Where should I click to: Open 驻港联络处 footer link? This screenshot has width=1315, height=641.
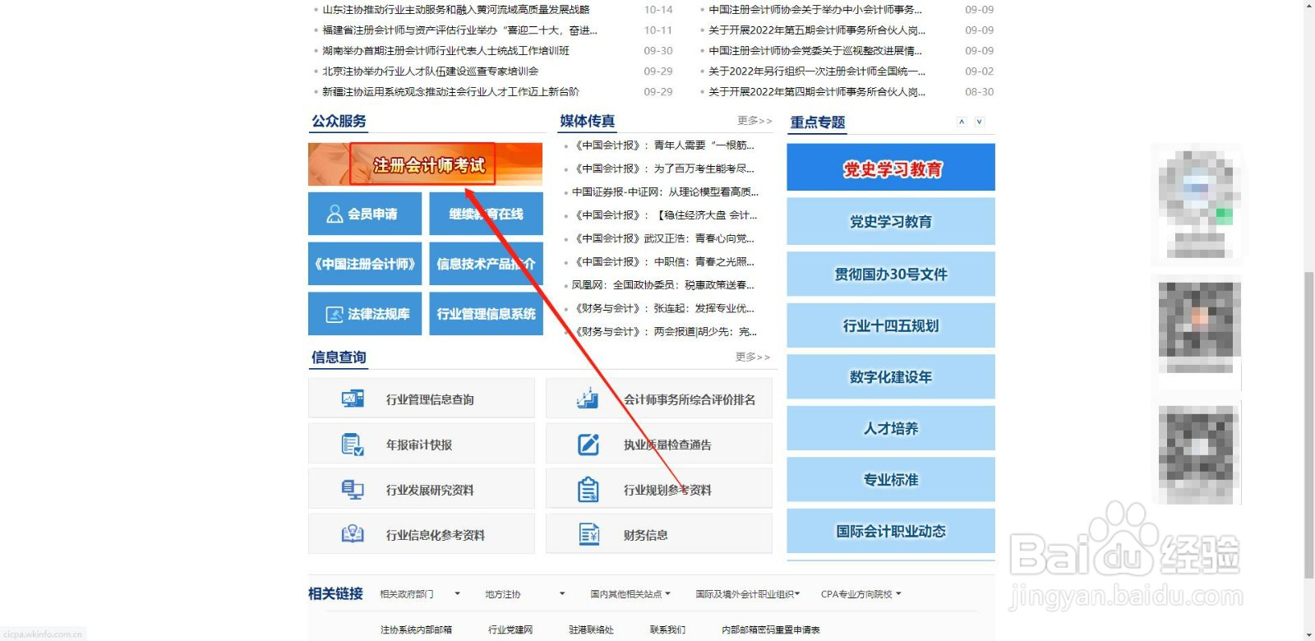coord(591,629)
